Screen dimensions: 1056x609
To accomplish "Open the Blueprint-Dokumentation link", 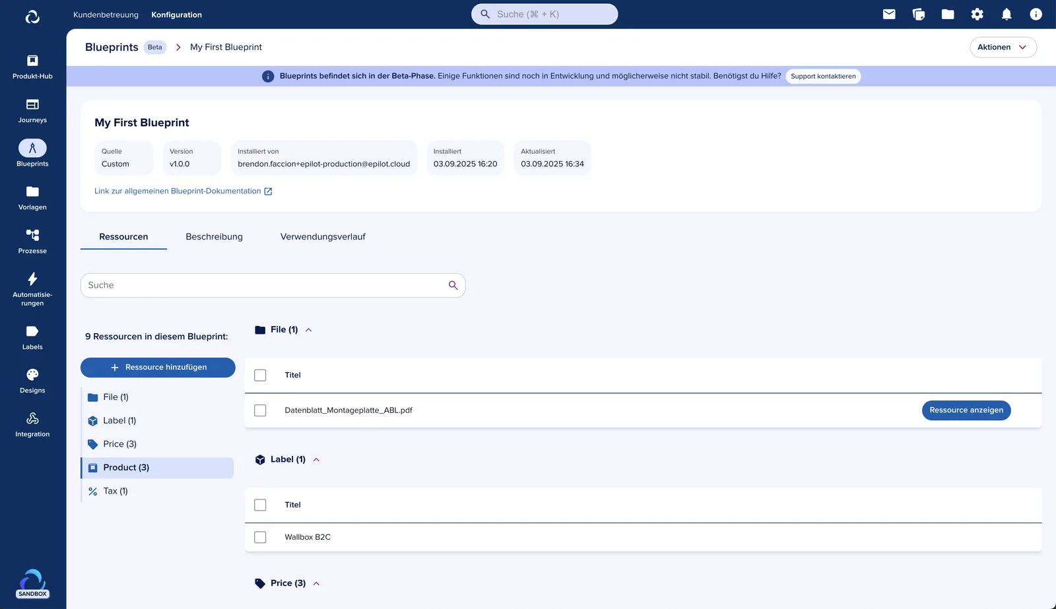I will tap(178, 191).
